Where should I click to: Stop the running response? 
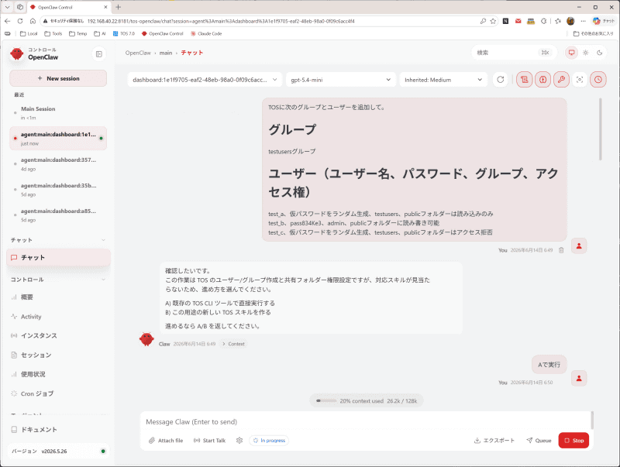pyautogui.click(x=573, y=440)
